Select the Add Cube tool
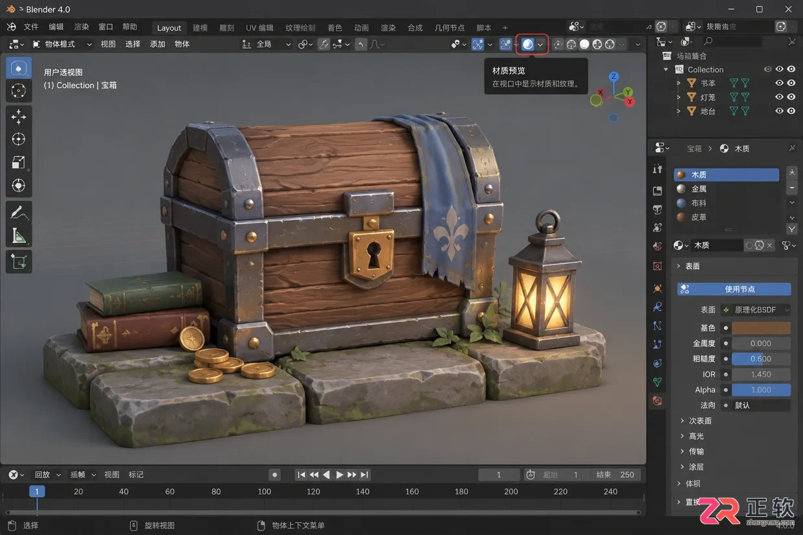 (x=19, y=262)
